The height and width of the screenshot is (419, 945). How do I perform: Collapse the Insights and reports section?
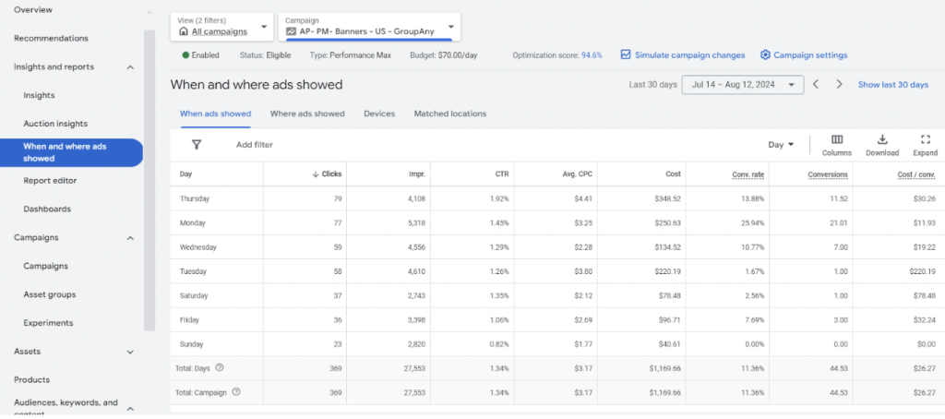(130, 67)
